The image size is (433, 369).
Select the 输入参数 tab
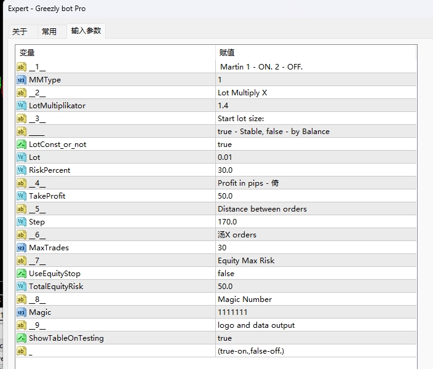coord(86,31)
